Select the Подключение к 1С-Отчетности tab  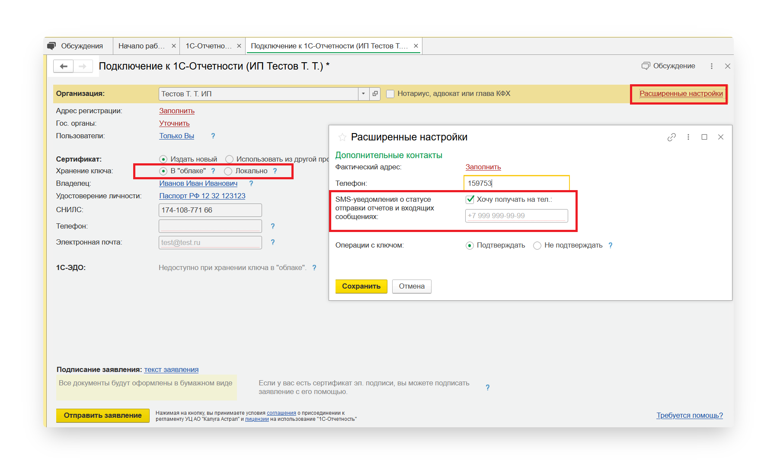coord(329,46)
